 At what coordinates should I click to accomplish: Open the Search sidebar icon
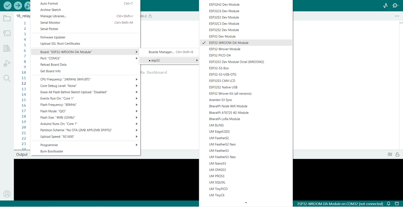coord(7,78)
